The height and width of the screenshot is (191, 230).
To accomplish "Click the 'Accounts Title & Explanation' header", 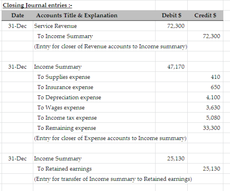I will tap(77, 16).
